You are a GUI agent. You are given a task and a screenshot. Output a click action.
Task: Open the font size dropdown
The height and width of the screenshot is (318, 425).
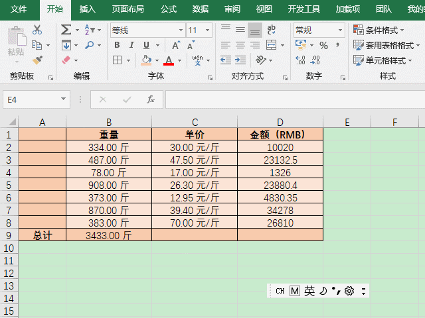pos(207,30)
